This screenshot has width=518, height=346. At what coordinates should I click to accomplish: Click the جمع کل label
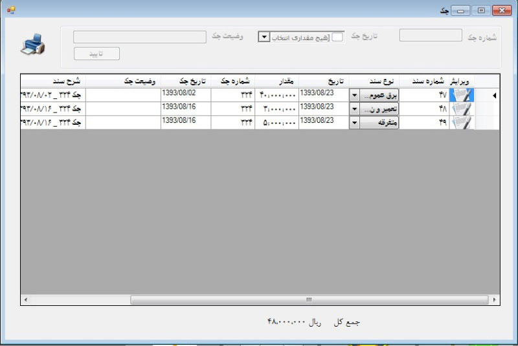tap(346, 322)
